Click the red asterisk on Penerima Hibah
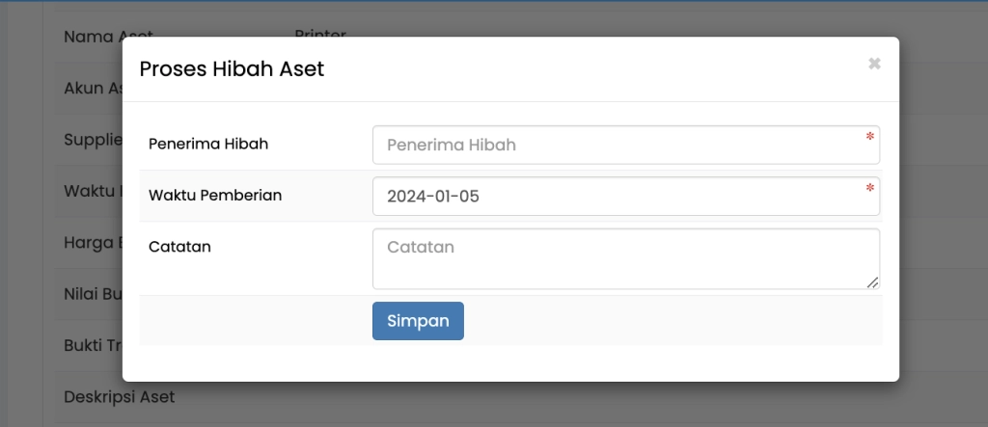Screen dimensions: 988x427 point(870,138)
